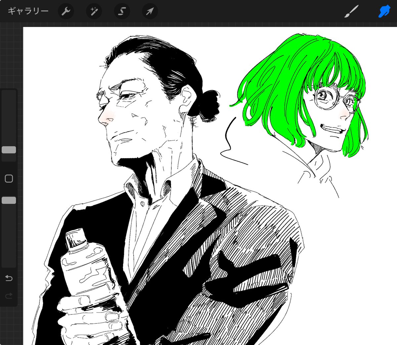Click the lower opacity slider handle
Screen dimensions: 397x345
click(x=9, y=200)
